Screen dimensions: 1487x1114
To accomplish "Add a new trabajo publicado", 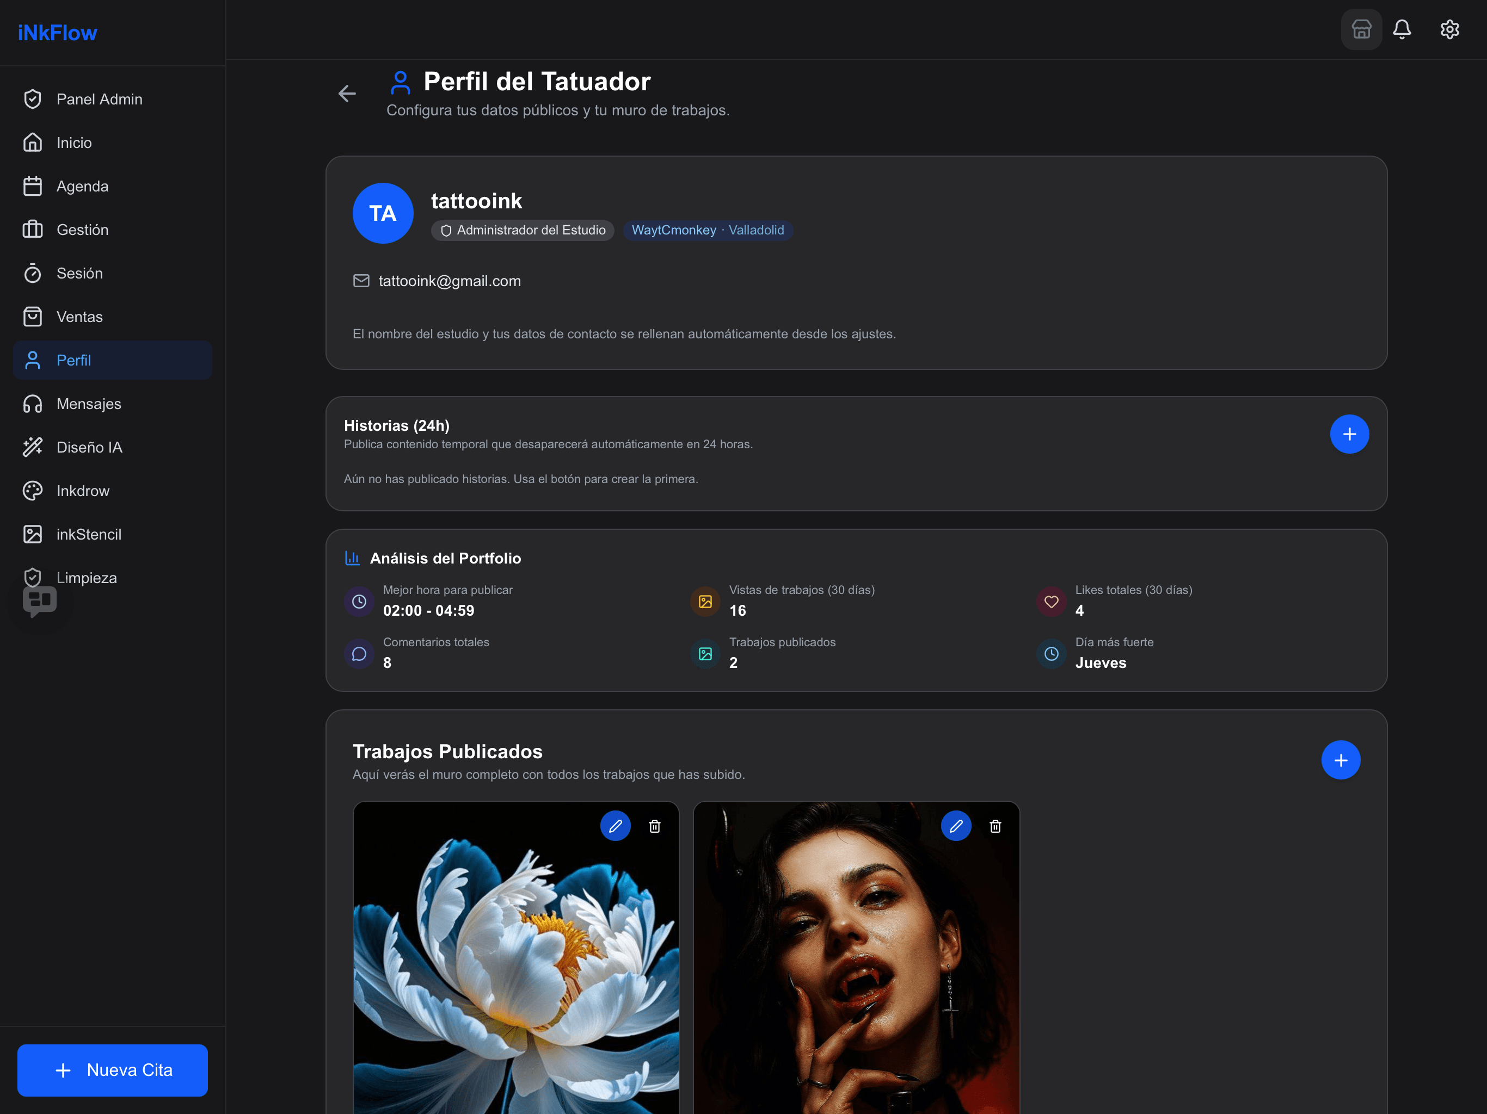I will coord(1341,760).
